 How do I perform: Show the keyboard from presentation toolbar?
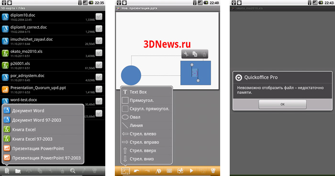pyautogui.click(x=169, y=171)
